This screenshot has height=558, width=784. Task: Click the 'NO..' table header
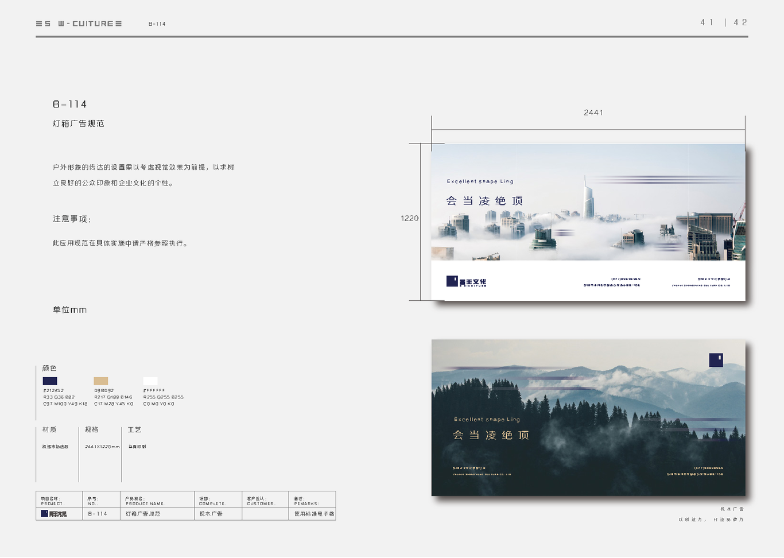coord(93,504)
